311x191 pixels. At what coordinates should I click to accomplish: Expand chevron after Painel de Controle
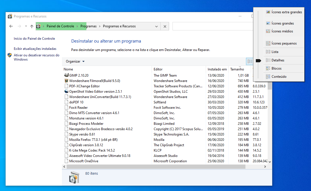77,26
